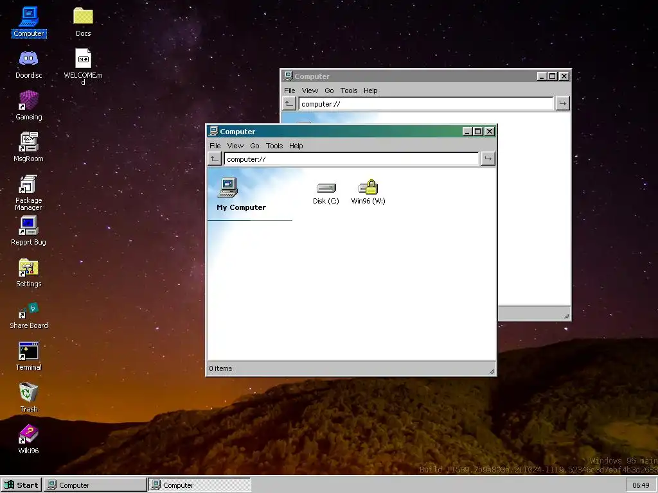Maximize the background Computer window
The image size is (658, 493).
[552, 76]
